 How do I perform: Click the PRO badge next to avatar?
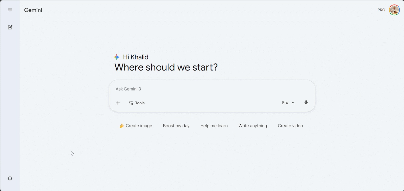click(x=381, y=10)
